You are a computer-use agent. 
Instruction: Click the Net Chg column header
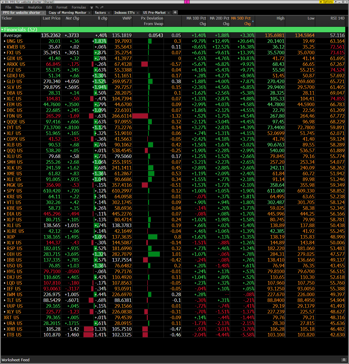70,21
